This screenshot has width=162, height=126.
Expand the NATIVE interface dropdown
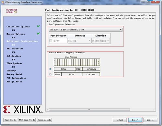click(x=79, y=41)
